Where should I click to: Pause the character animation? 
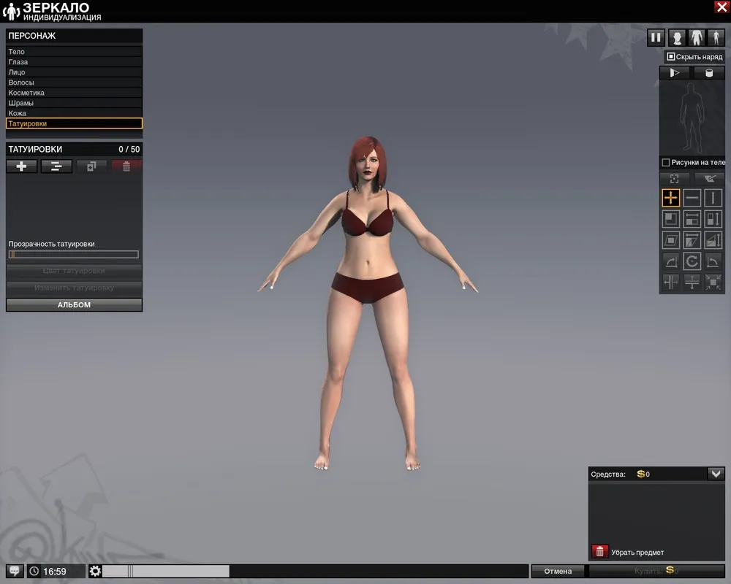(x=656, y=37)
